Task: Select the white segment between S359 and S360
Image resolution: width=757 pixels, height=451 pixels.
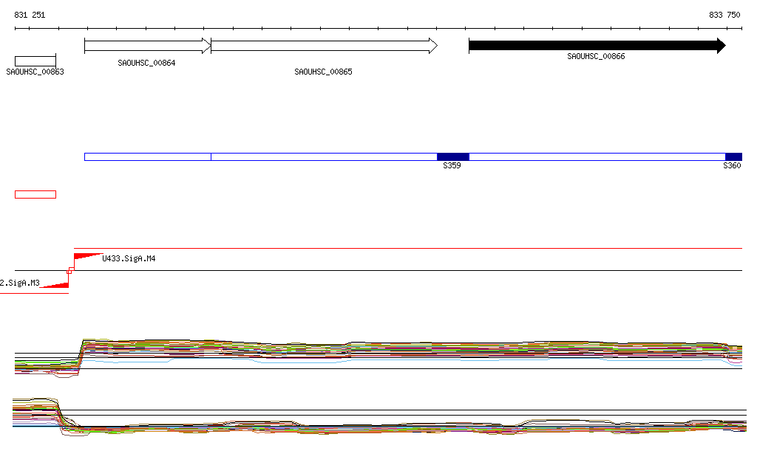Action: click(597, 156)
